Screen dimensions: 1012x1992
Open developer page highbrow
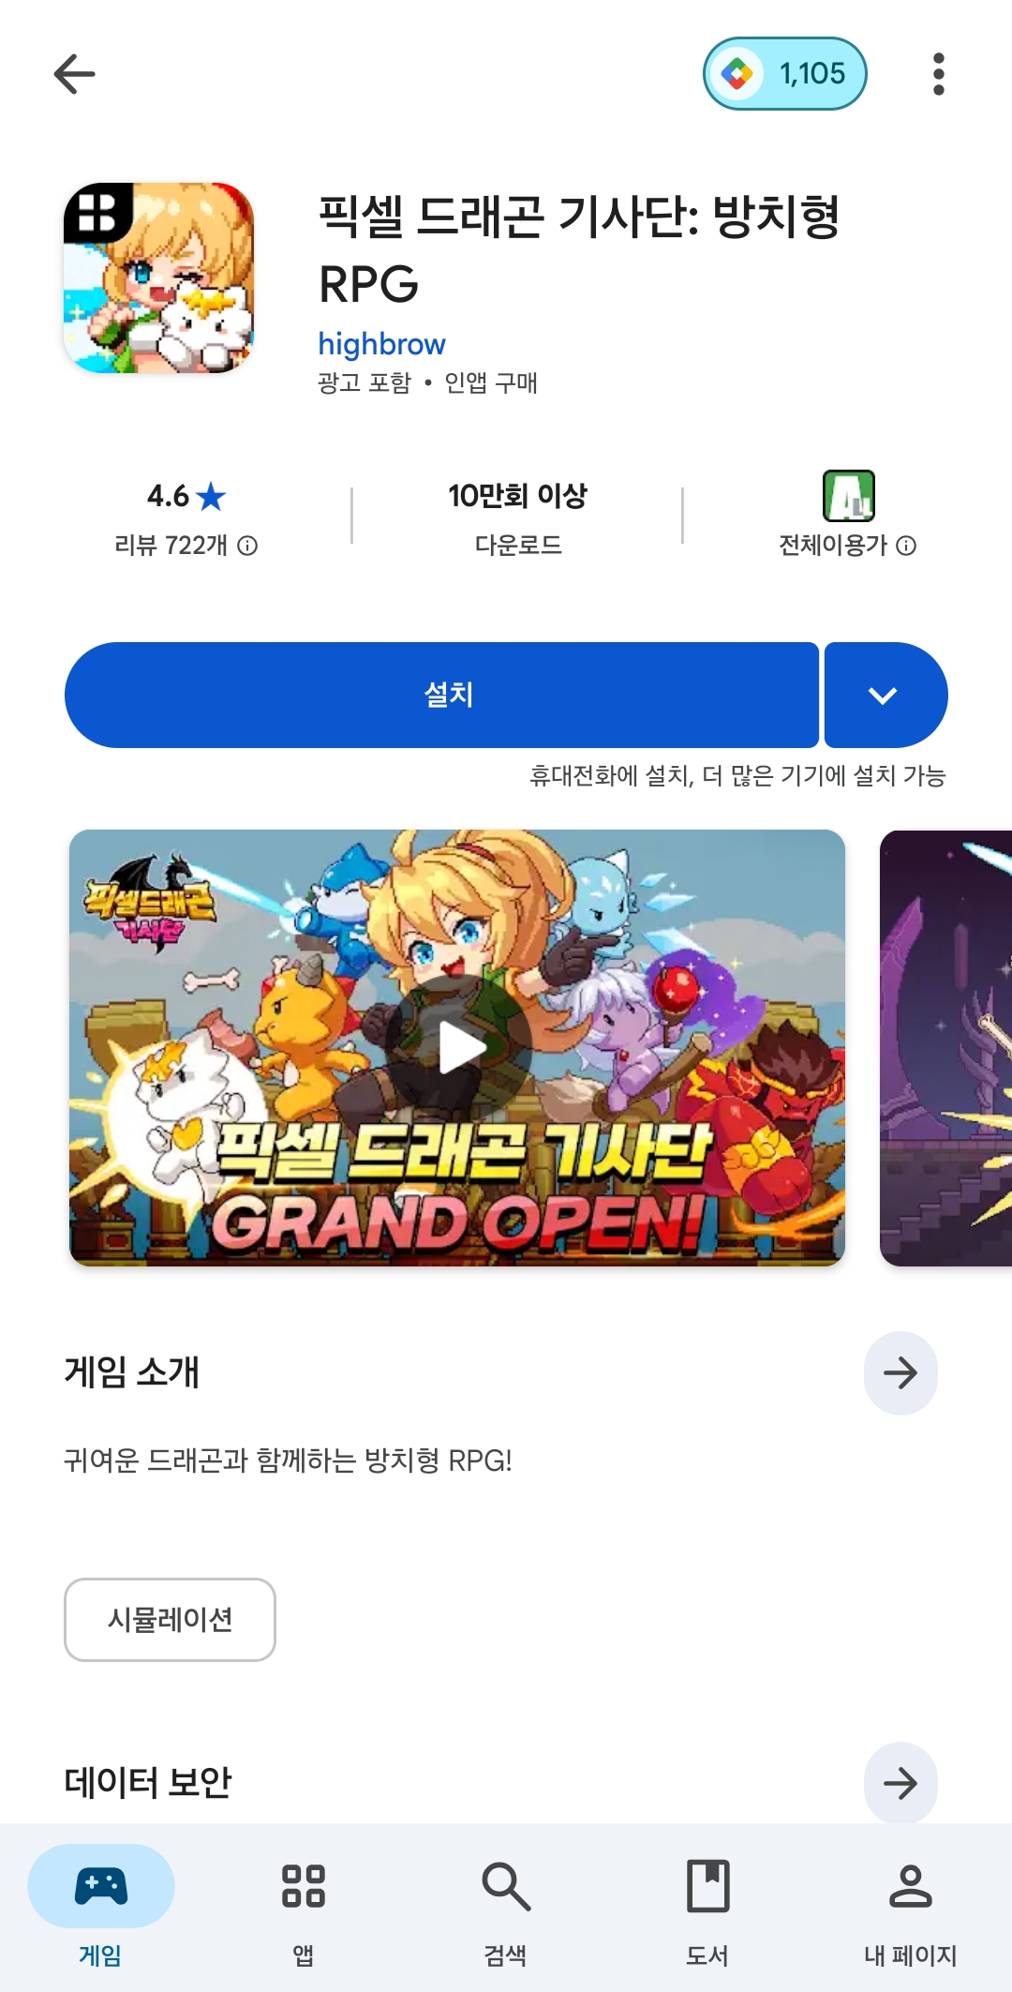pyautogui.click(x=381, y=344)
